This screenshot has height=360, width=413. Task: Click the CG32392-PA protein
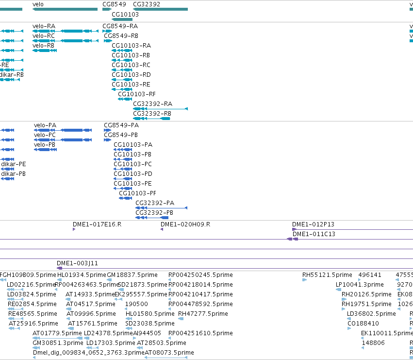(x=161, y=208)
